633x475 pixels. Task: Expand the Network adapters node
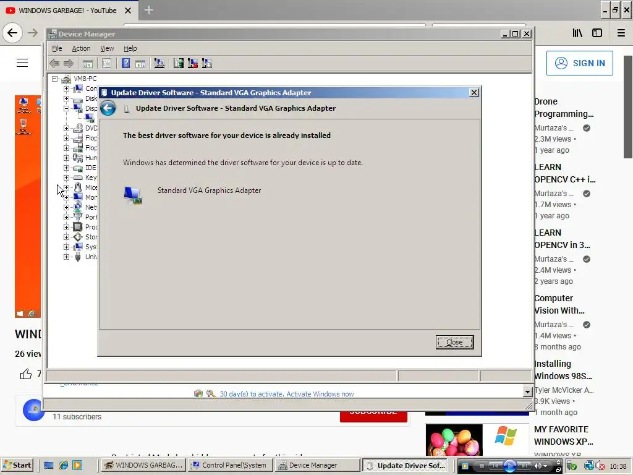point(66,207)
